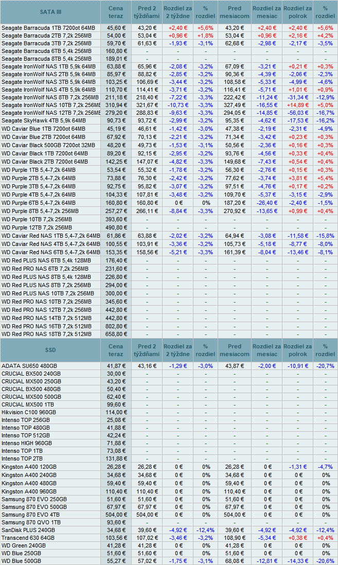Click WD Caviar Blue 1TB 7200ot 64MB
This screenshot has height=565, width=338.
43,129
